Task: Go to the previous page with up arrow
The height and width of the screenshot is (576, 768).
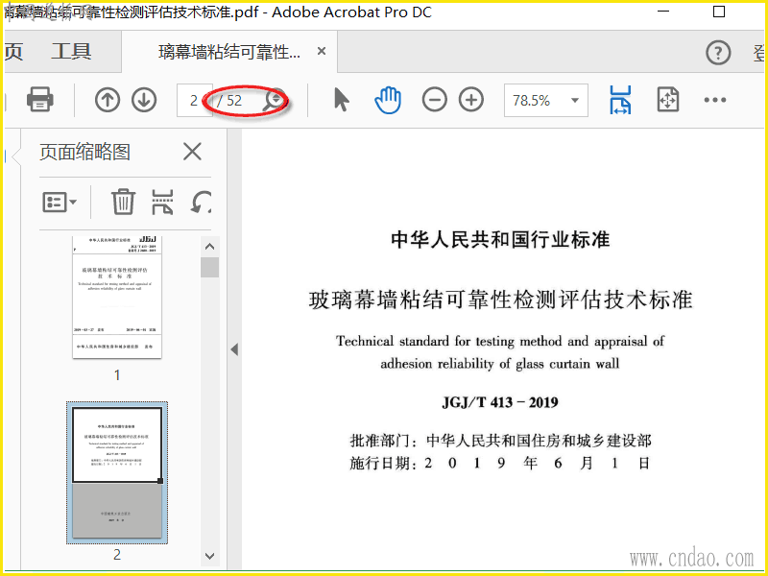Action: pyautogui.click(x=108, y=100)
